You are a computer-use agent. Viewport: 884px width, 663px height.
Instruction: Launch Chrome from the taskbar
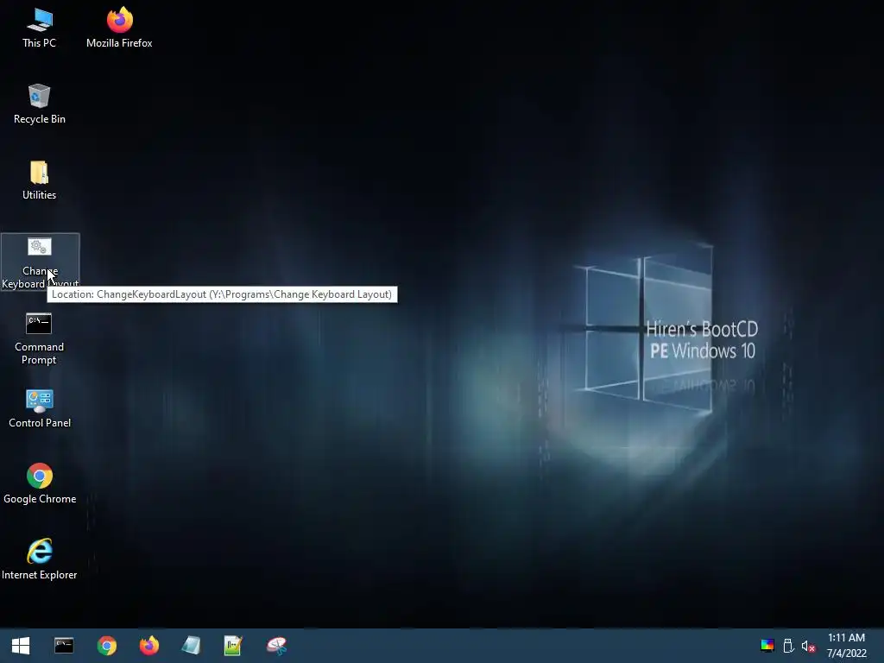(x=106, y=646)
